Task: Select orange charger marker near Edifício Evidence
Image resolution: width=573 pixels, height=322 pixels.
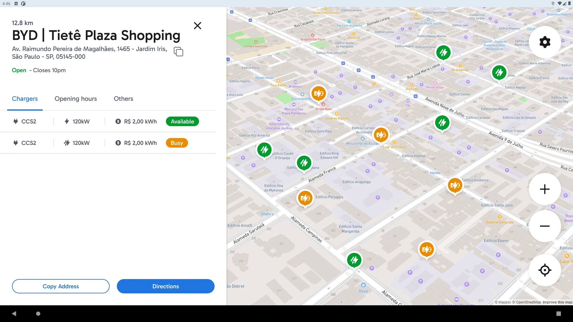Action: click(455, 185)
